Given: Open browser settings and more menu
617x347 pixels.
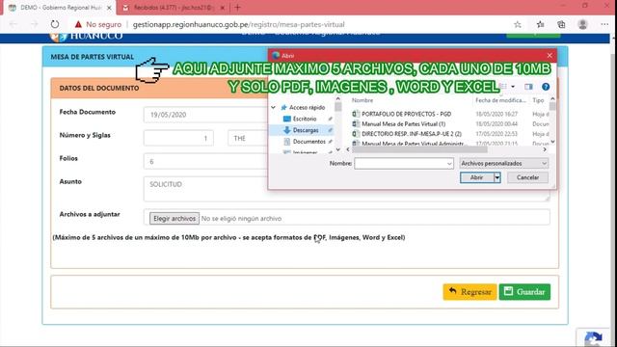Looking at the screenshot, I should pos(604,24).
